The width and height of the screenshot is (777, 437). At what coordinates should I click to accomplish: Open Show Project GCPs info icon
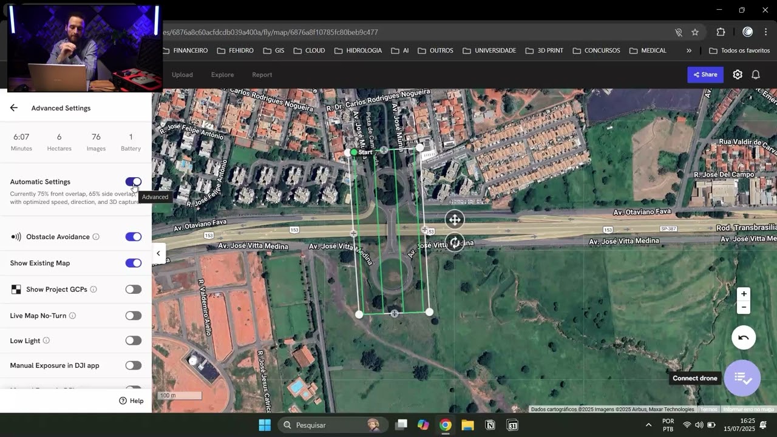(x=93, y=290)
